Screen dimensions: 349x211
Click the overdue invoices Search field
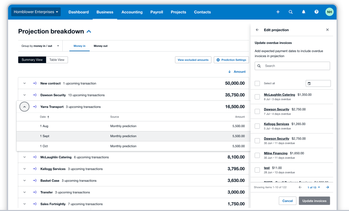(x=292, y=66)
